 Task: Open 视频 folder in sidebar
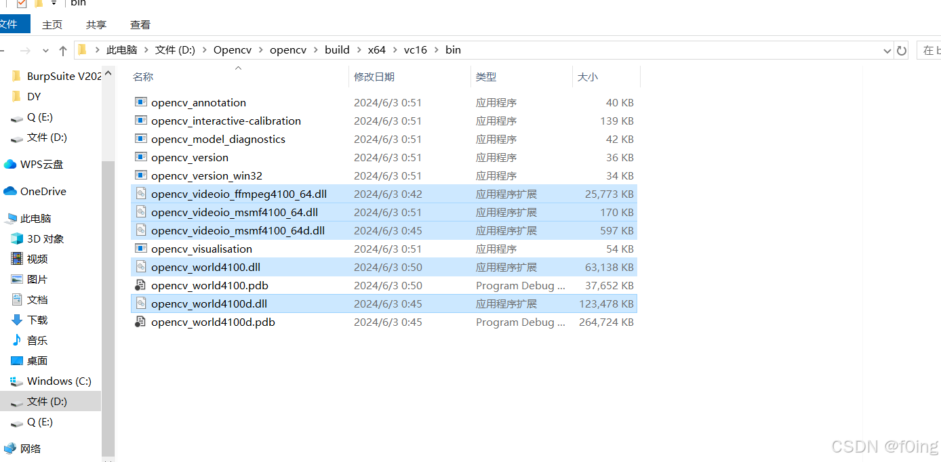(30, 259)
